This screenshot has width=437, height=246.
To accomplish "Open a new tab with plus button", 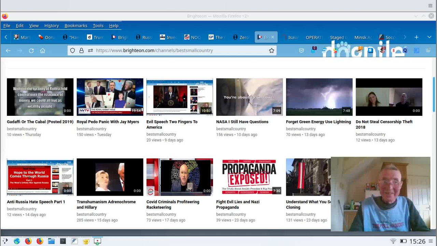I will pos(416,37).
